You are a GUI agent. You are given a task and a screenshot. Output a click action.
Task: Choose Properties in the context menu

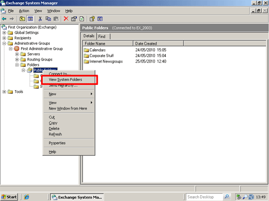click(x=69, y=143)
